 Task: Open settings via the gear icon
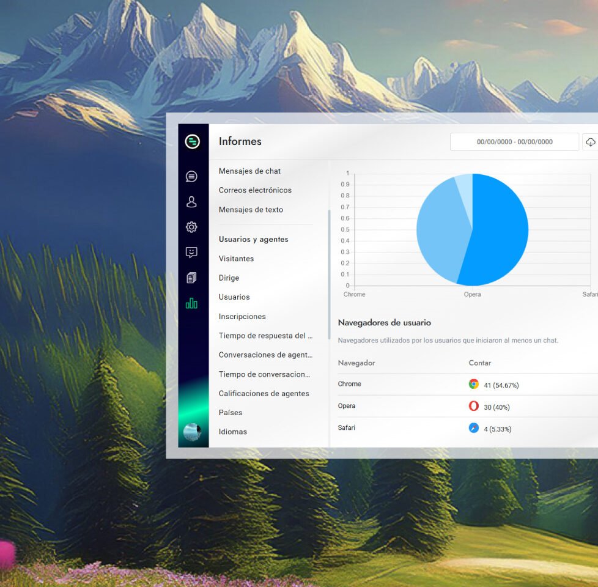pos(191,227)
